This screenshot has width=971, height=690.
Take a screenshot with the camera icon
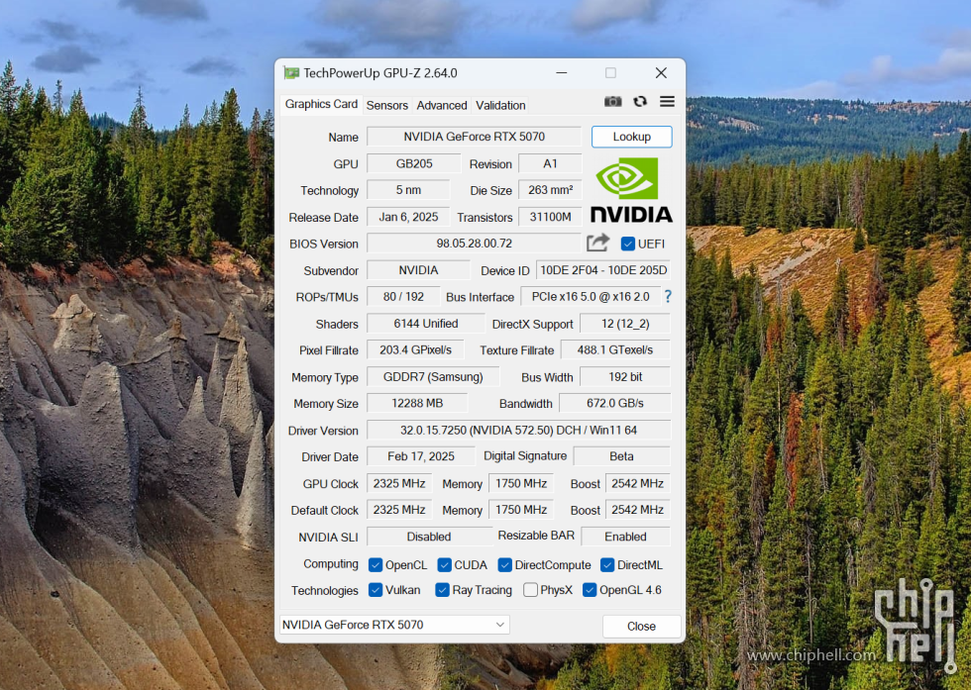tap(612, 102)
